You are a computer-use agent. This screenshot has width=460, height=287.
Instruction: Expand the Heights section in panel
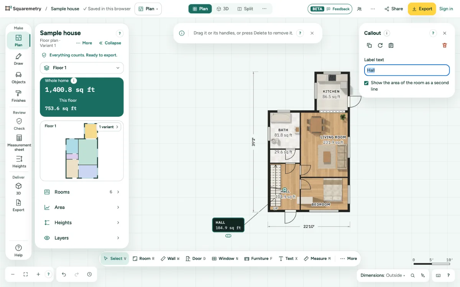pyautogui.click(x=82, y=223)
